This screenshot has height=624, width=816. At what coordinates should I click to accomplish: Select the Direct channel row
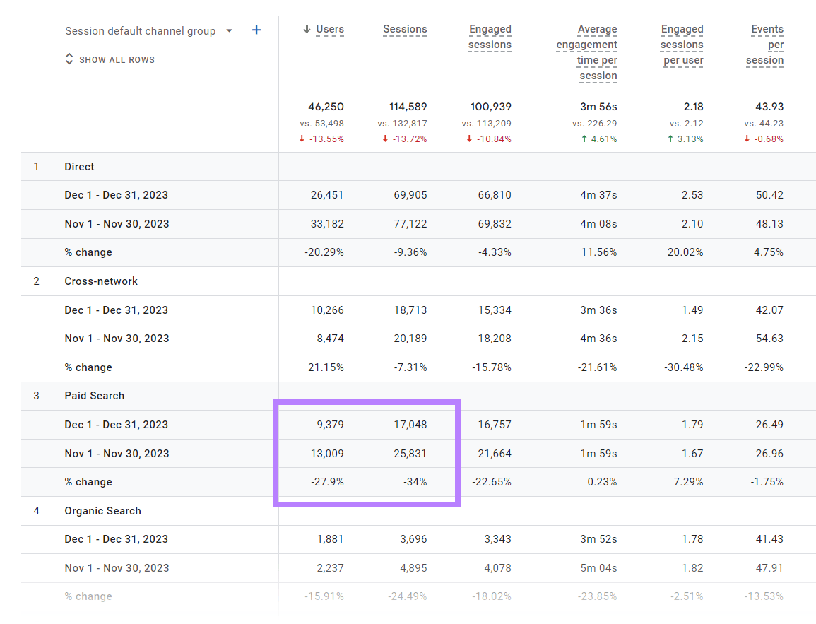tap(79, 167)
